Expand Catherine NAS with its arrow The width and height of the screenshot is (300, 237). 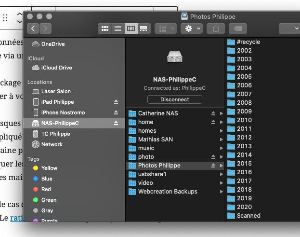[x=222, y=113]
